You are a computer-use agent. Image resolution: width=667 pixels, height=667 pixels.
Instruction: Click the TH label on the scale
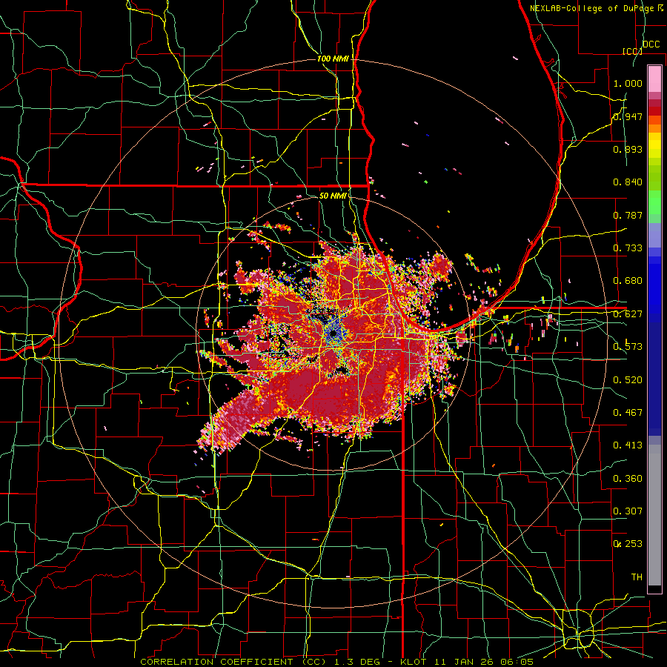click(x=637, y=577)
